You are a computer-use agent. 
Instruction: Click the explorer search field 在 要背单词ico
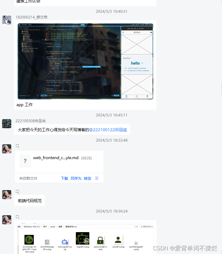point(147,227)
